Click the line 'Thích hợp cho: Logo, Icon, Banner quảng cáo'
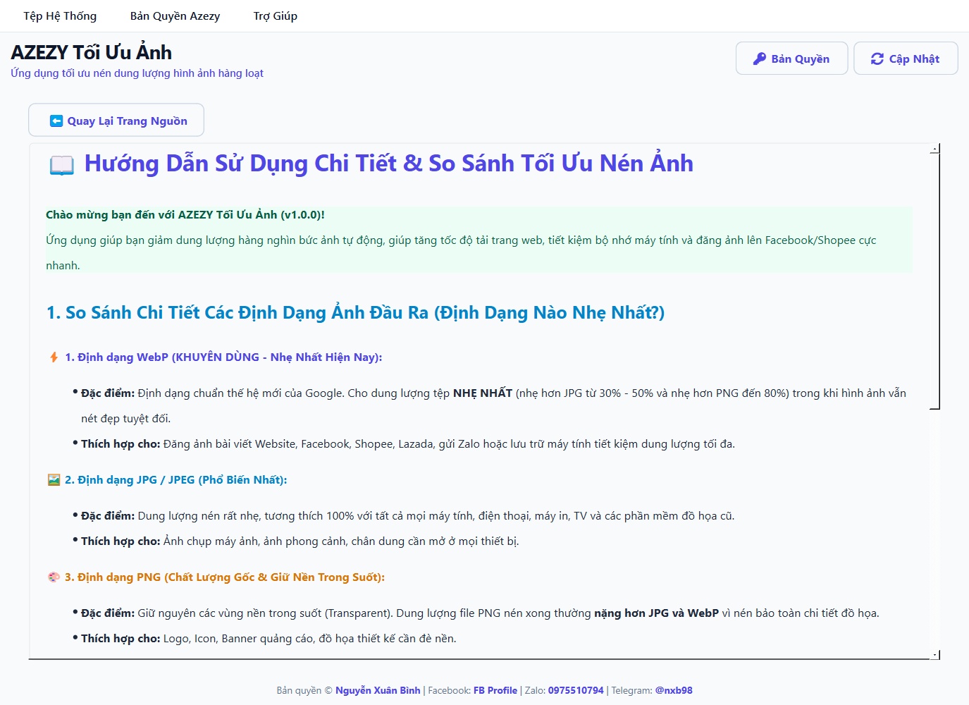The width and height of the screenshot is (969, 705). (269, 638)
